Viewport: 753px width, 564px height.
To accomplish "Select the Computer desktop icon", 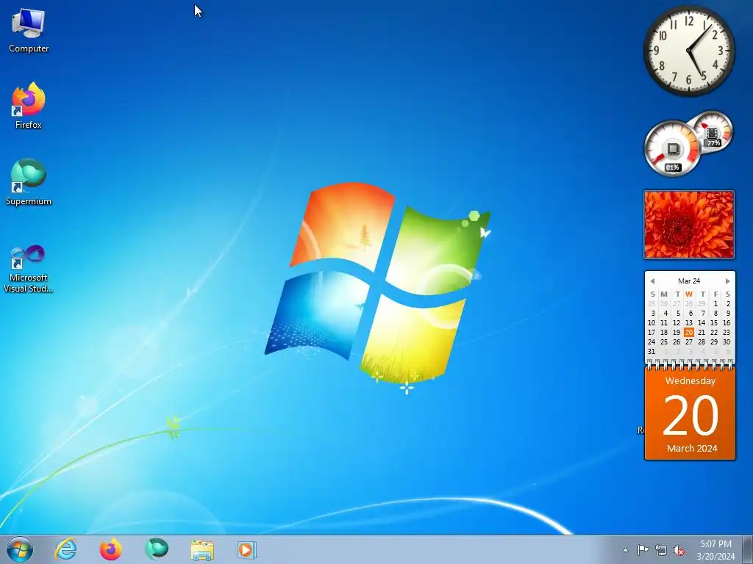I will (x=29, y=31).
